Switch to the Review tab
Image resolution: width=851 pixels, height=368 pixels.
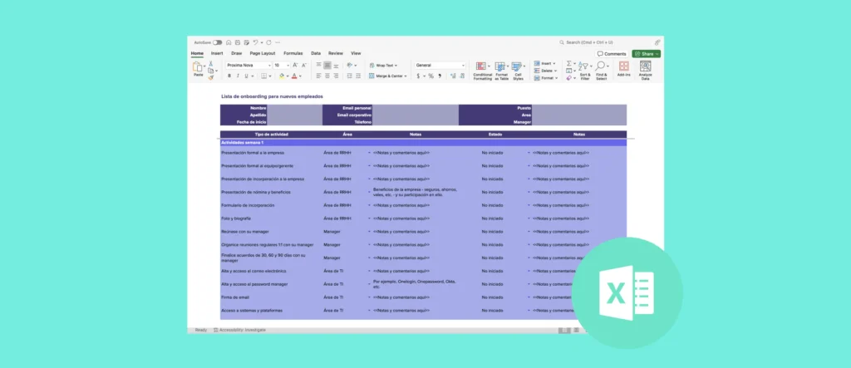click(336, 53)
